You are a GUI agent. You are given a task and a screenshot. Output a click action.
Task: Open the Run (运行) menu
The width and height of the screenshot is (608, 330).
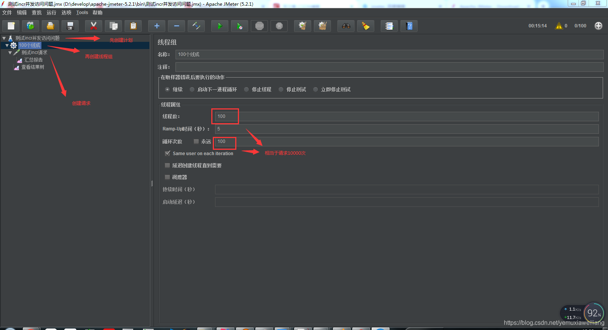click(x=51, y=13)
